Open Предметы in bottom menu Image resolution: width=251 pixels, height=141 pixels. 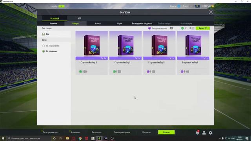146,132
